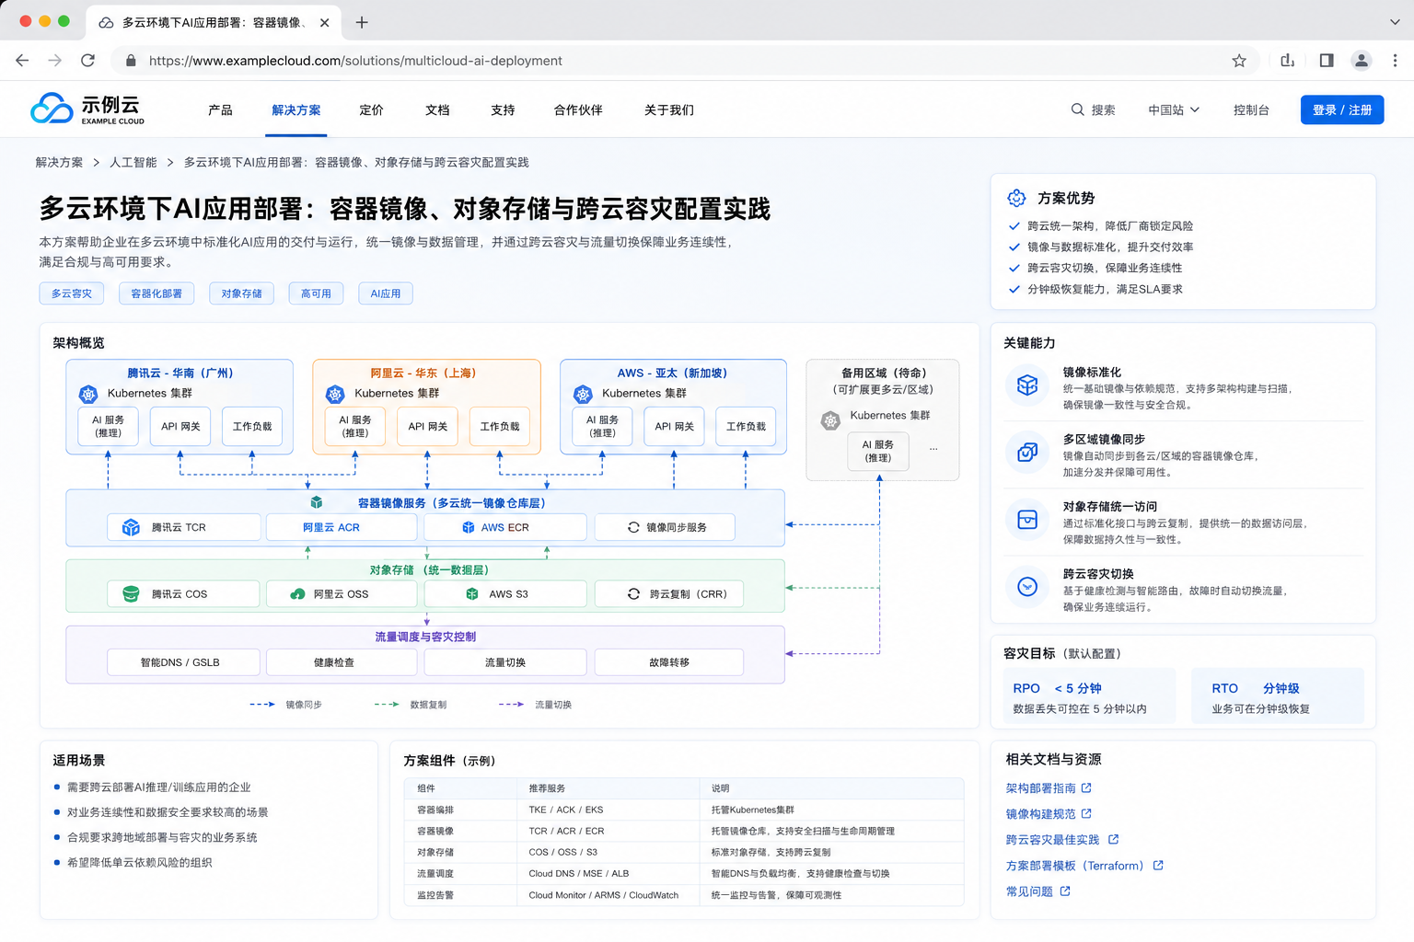Click the 人工智能 breadcrumb
1414x942 pixels.
133,162
